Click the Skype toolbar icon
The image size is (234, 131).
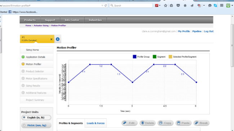point(215,5)
